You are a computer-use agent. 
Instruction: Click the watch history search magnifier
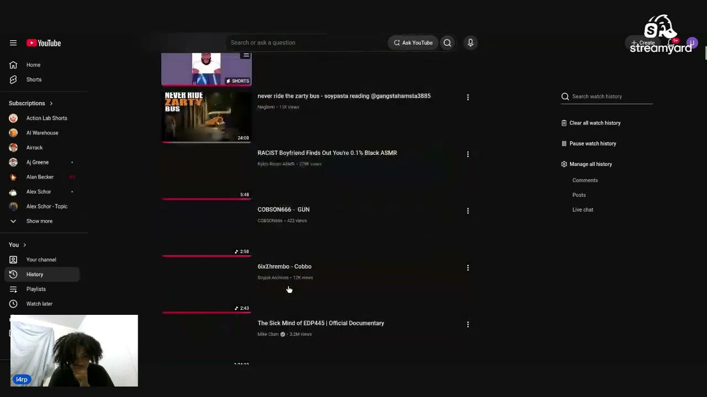pos(565,96)
